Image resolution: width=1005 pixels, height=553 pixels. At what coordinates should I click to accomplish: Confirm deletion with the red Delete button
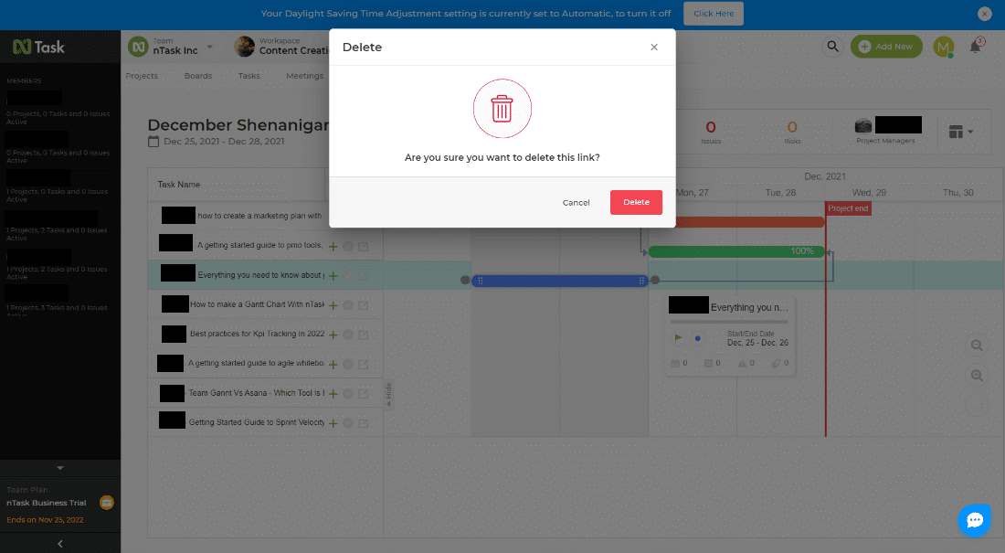pos(636,202)
